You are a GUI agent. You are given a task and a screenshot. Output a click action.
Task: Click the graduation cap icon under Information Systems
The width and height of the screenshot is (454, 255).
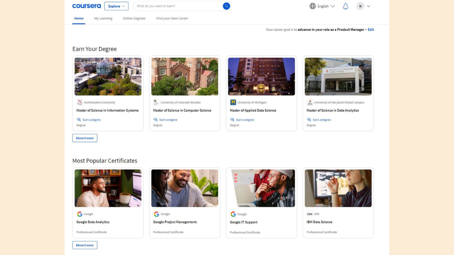(x=79, y=119)
